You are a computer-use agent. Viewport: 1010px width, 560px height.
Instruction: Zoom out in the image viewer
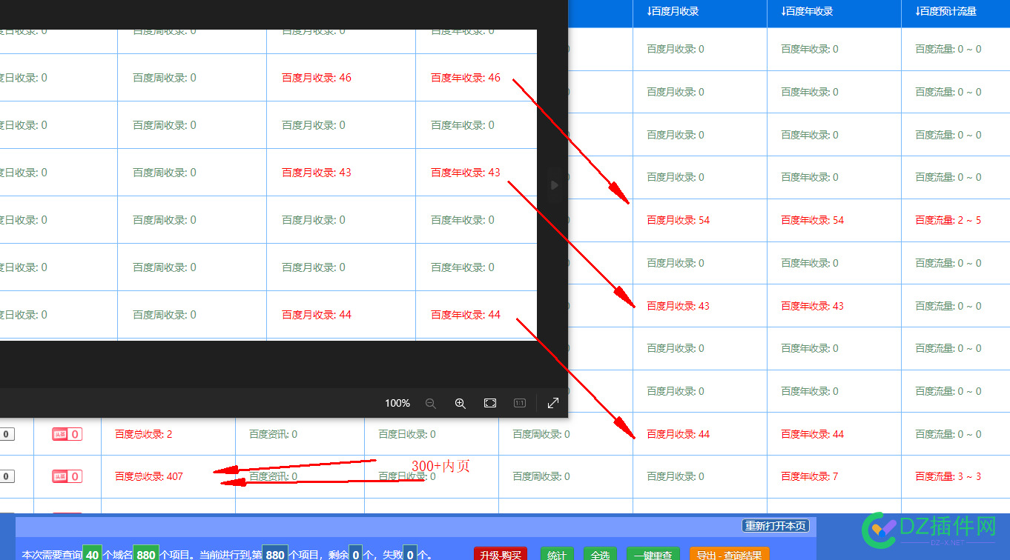point(431,403)
